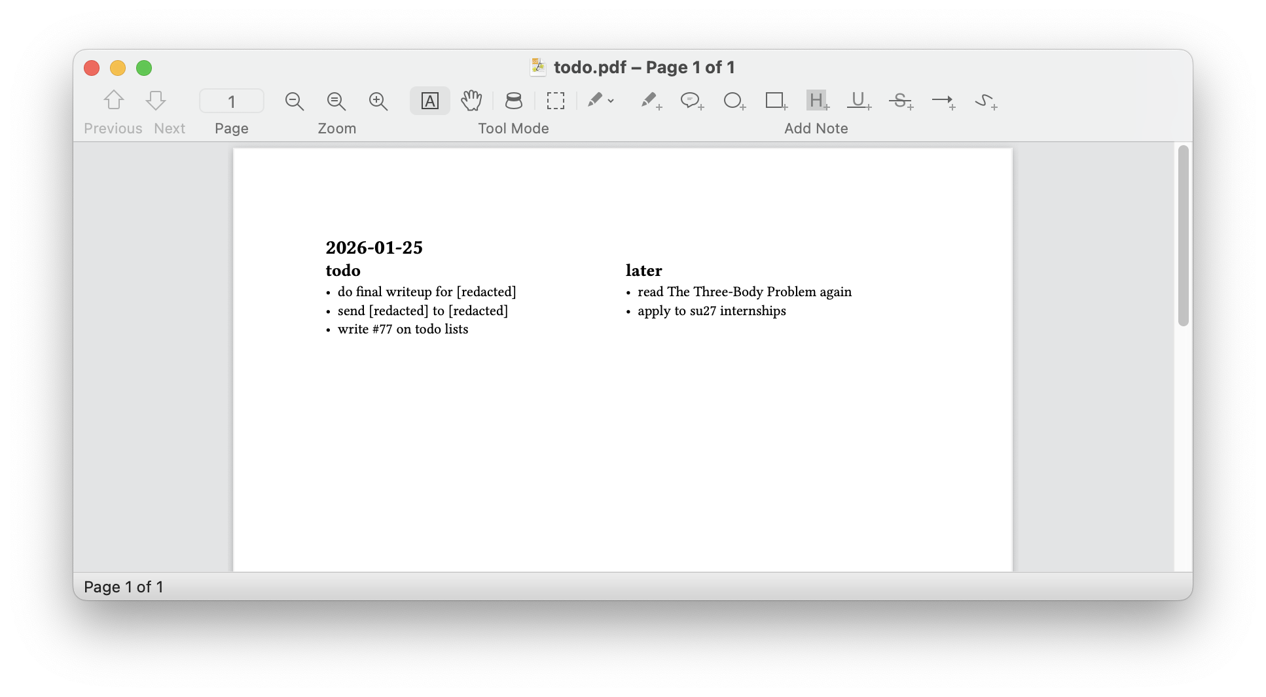Select the Text tool mode

click(x=429, y=101)
